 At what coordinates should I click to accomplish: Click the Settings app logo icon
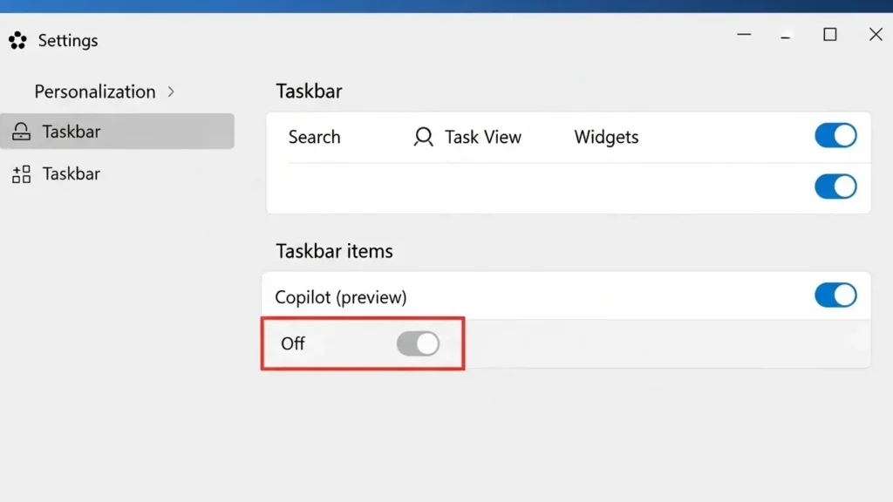(x=17, y=40)
